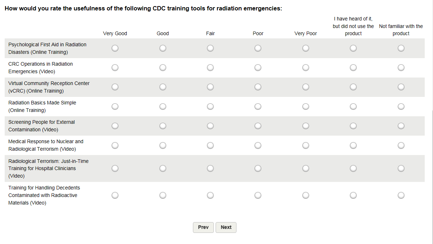Image resolution: width=433 pixels, height=244 pixels.
Task: Mark Virtual Community Reception Center as Fair
Action: coord(210,87)
